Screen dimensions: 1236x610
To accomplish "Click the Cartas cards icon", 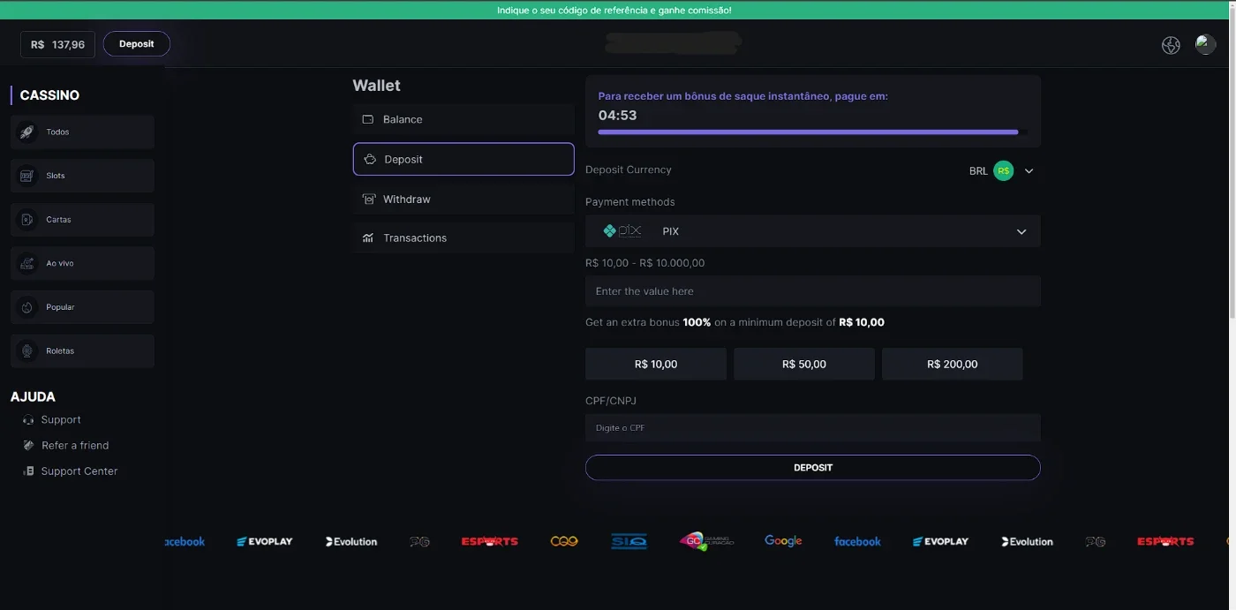I will pyautogui.click(x=26, y=220).
